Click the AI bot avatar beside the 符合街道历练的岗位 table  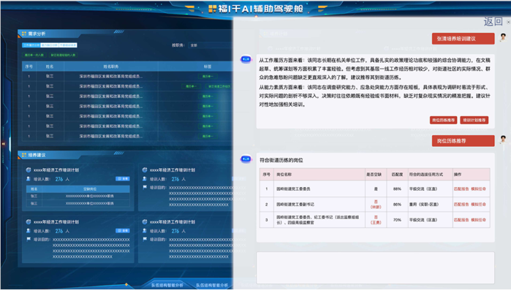point(246,159)
